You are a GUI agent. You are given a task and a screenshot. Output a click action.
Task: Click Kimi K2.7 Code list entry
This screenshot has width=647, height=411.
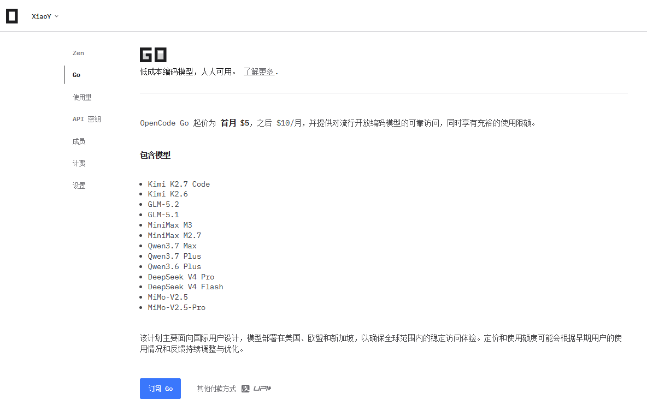(179, 184)
